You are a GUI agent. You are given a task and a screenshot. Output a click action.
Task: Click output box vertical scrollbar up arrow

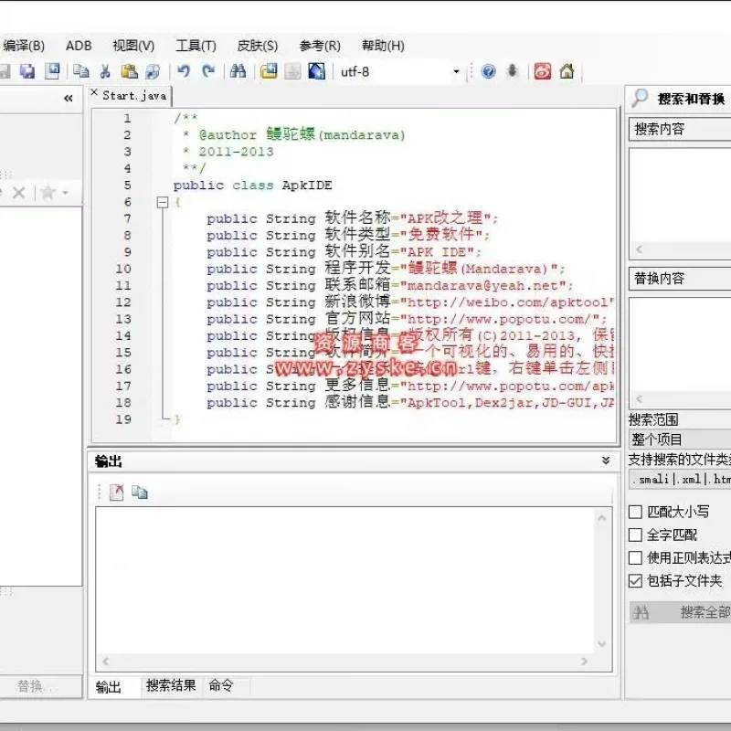click(602, 518)
